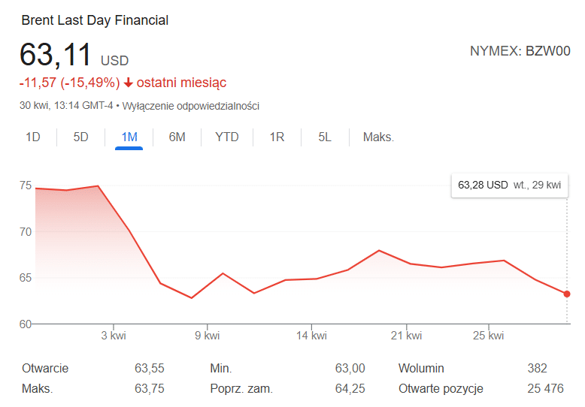The height and width of the screenshot is (407, 585).
Task: Click the active 1M tab
Action: point(129,137)
